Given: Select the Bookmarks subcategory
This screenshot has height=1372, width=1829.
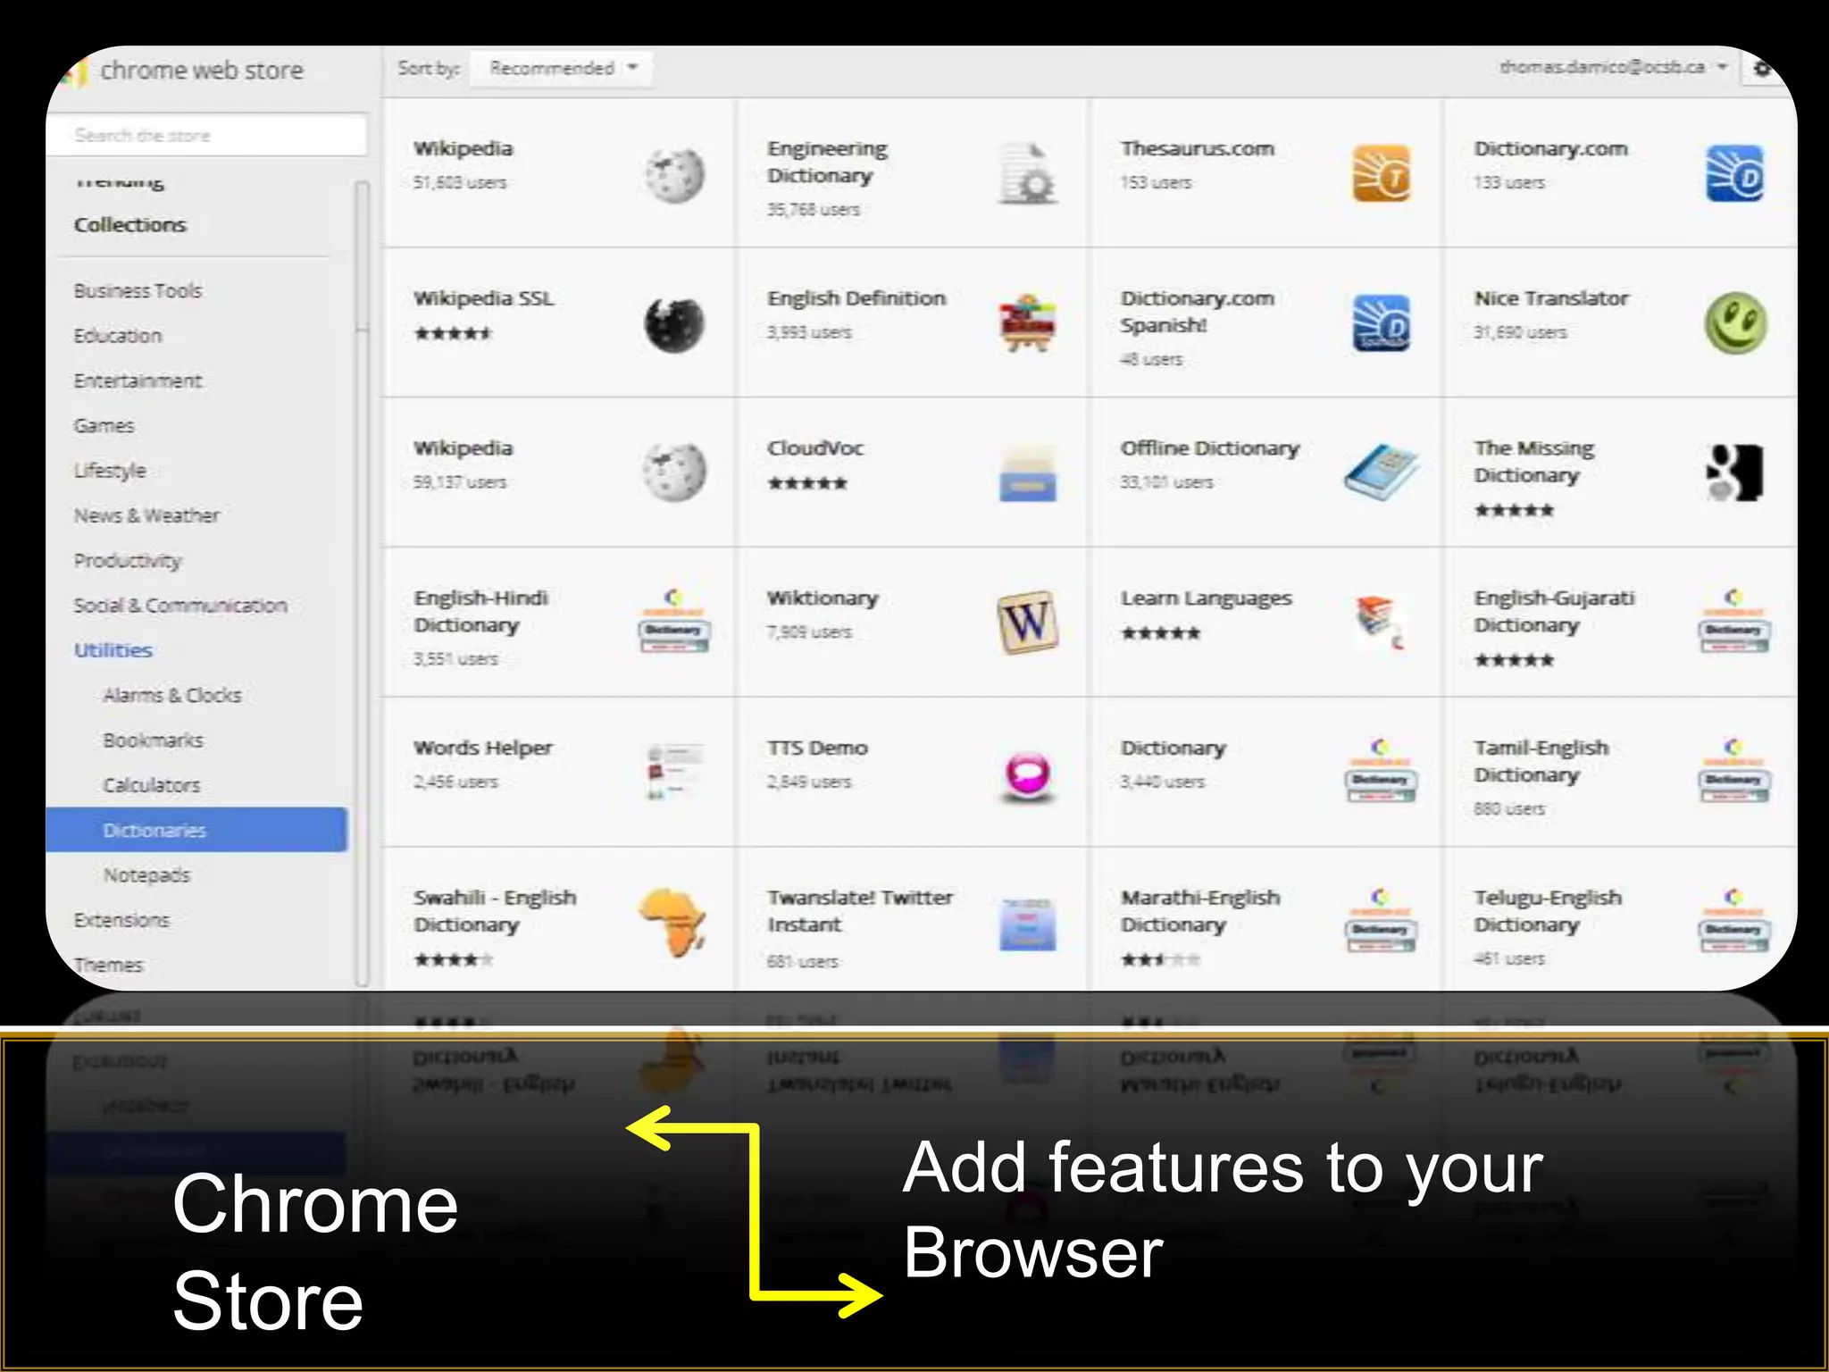Looking at the screenshot, I should (153, 740).
